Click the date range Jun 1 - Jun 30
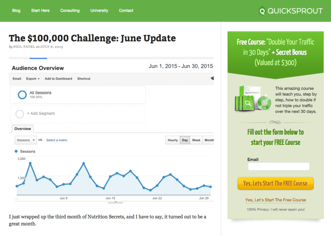The image size is (331, 236). (x=181, y=66)
